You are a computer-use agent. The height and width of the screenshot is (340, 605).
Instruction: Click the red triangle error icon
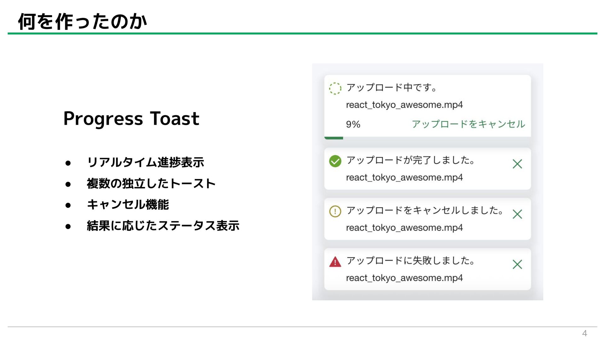[x=335, y=262]
